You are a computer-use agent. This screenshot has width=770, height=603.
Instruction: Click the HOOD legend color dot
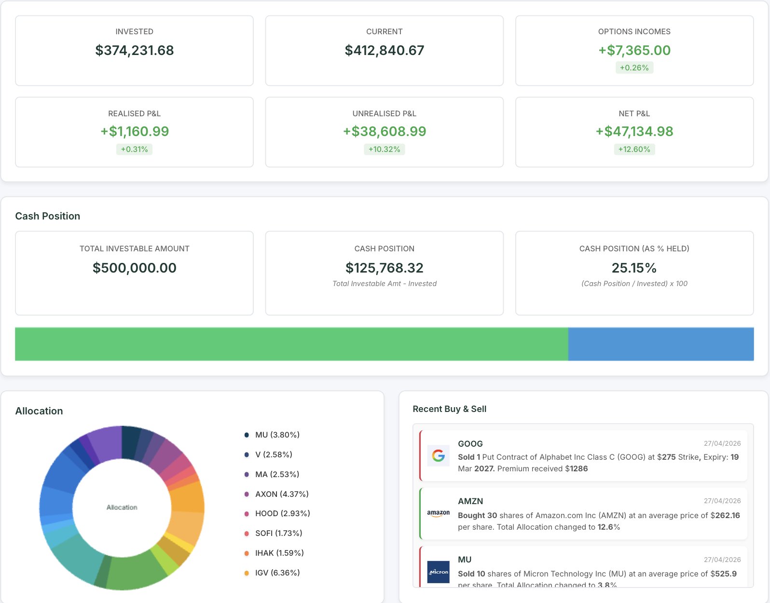247,514
